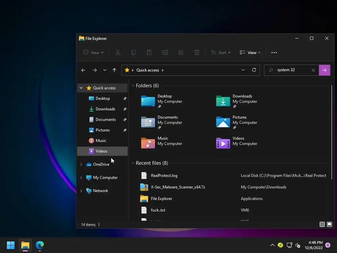337x253 pixels.
Task: Select the File Explorer recent item
Action: [x=233, y=199]
